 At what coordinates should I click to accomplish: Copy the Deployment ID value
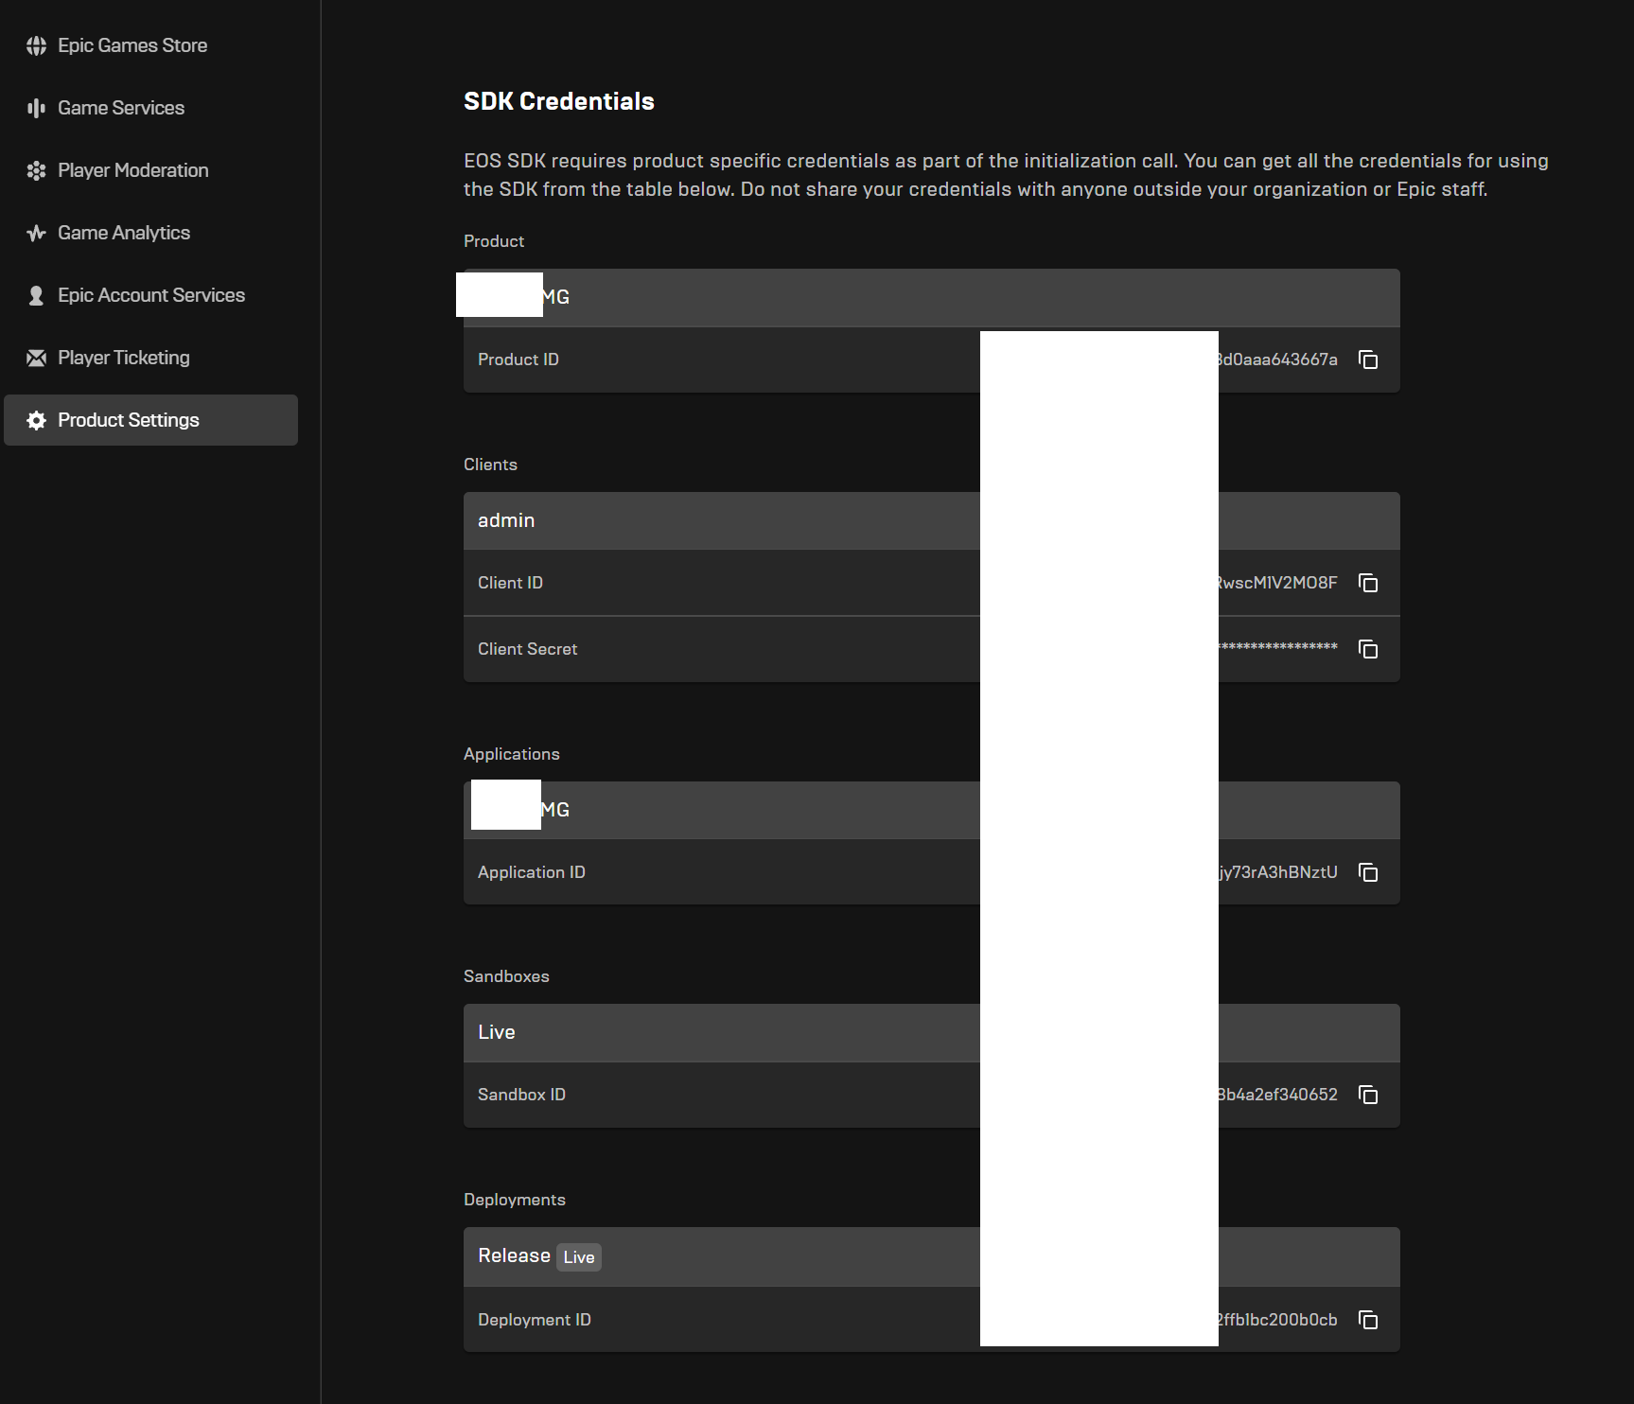pos(1368,1320)
